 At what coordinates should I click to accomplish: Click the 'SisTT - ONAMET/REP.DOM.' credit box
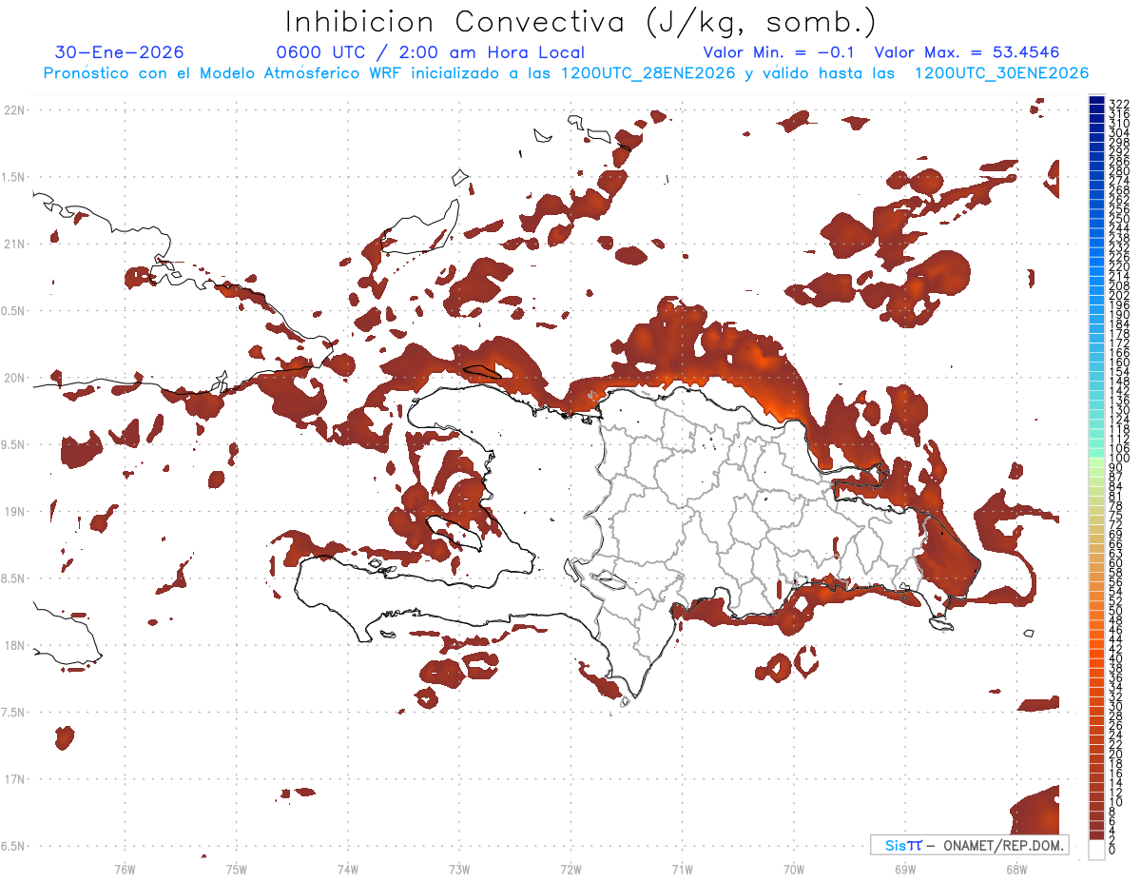click(x=969, y=845)
